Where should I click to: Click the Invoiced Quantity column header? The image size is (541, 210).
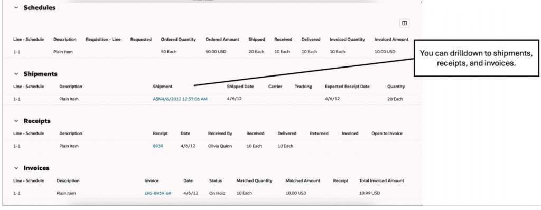point(347,40)
